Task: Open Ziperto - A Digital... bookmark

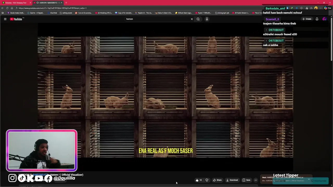Action: coord(36,13)
